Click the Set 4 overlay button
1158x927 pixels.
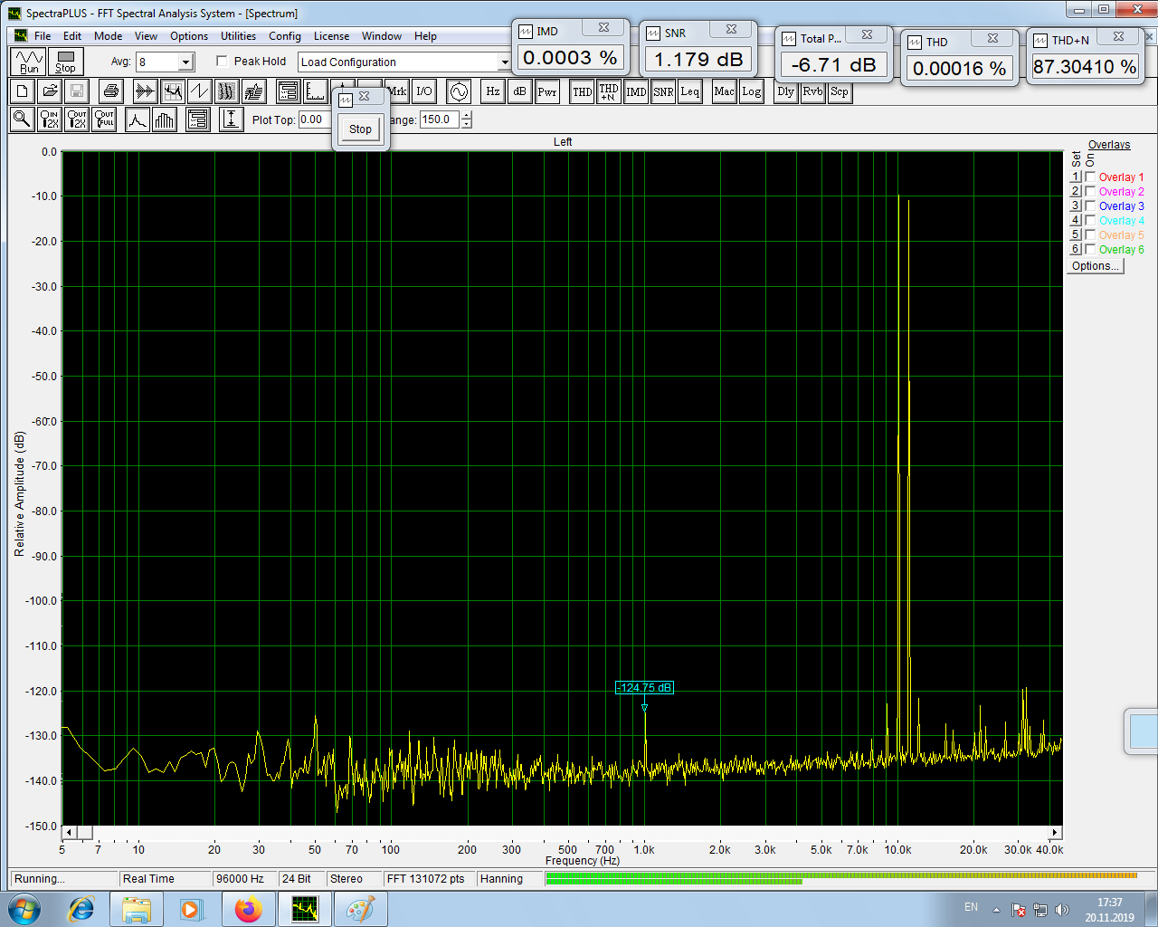tap(1076, 221)
